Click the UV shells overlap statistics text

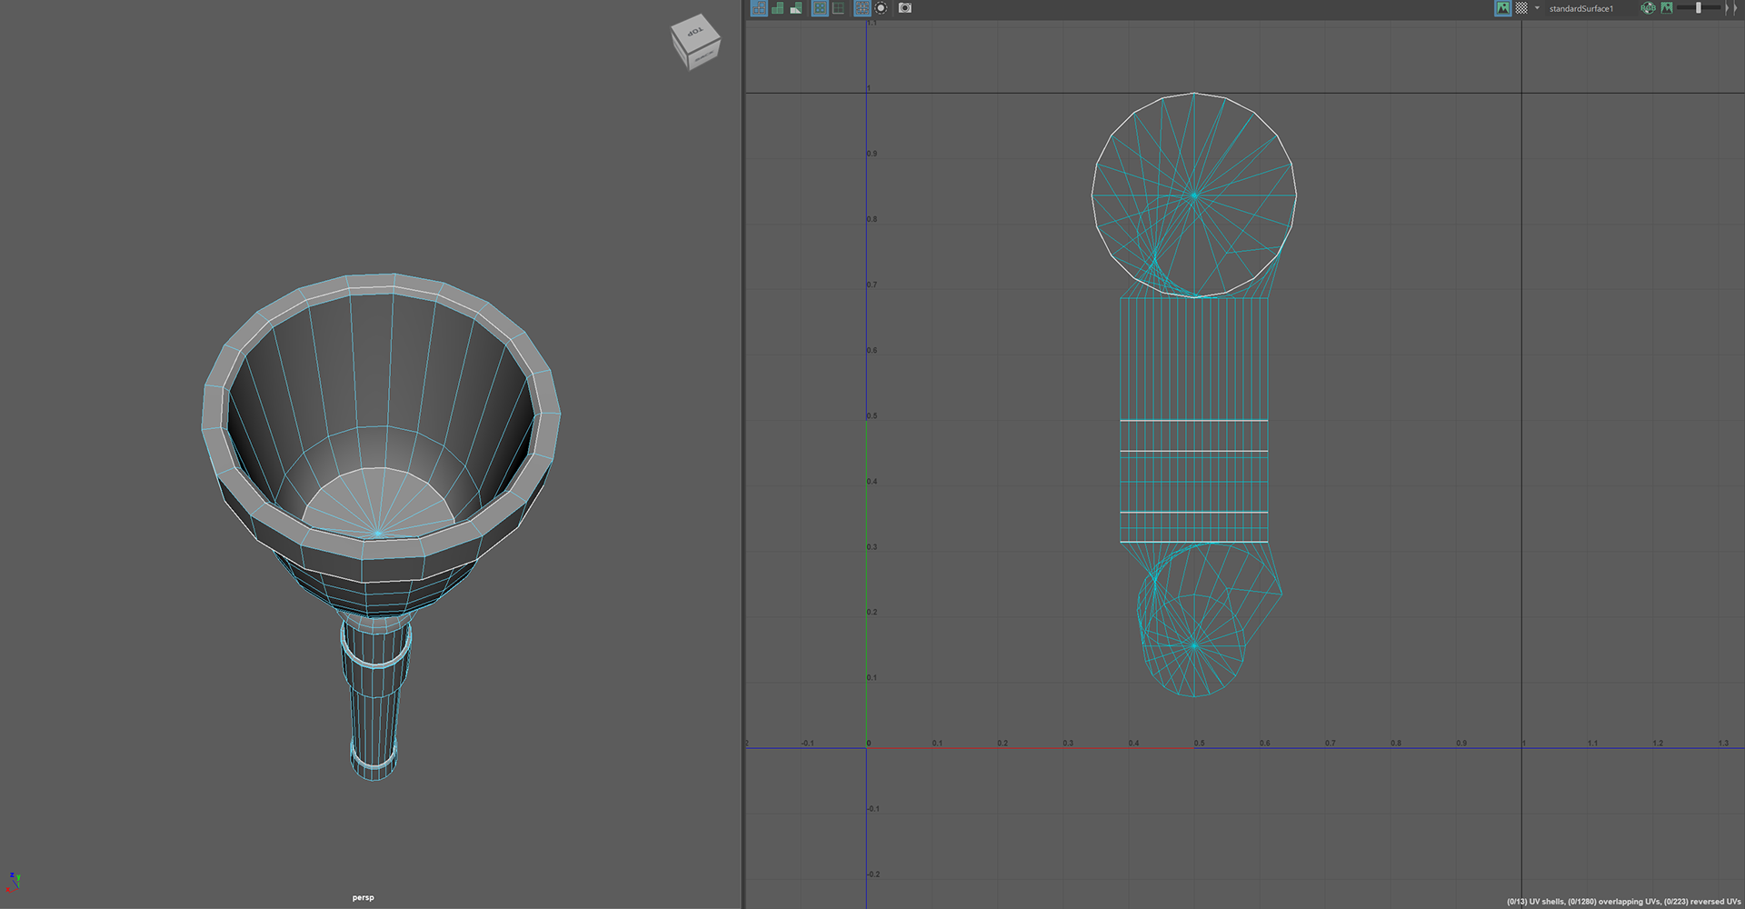1623,902
